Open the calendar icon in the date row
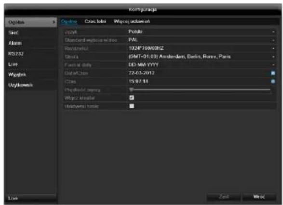Image resolution: width=283 pixels, height=205 pixels. tap(273, 73)
